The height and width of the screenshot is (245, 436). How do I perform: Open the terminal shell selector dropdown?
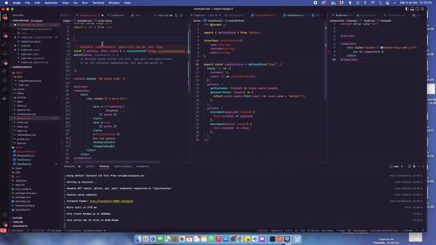(x=405, y=166)
